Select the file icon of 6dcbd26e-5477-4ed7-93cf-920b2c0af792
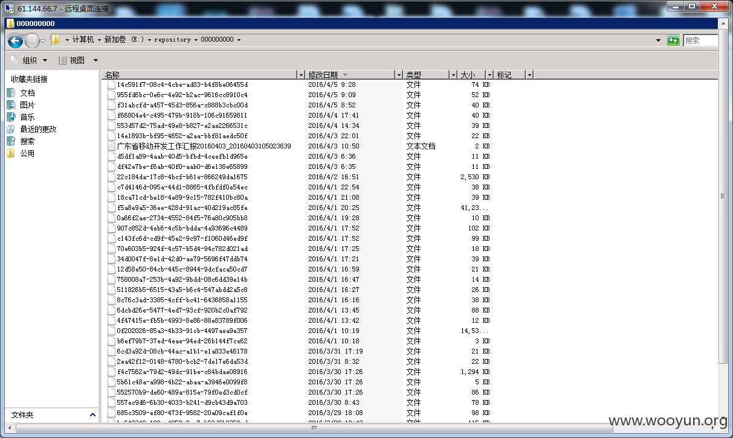 111,310
